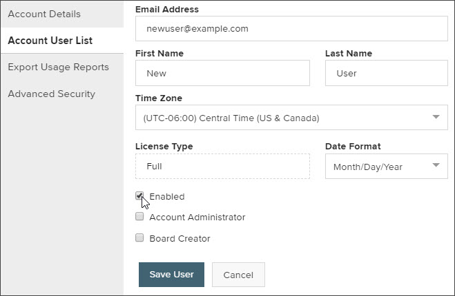Click the Board Creator label text
Screen dimensions: 455x296
click(x=180, y=238)
